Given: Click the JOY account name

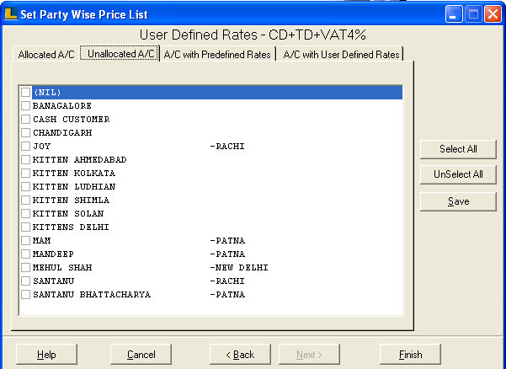Looking at the screenshot, I should click(x=41, y=147).
